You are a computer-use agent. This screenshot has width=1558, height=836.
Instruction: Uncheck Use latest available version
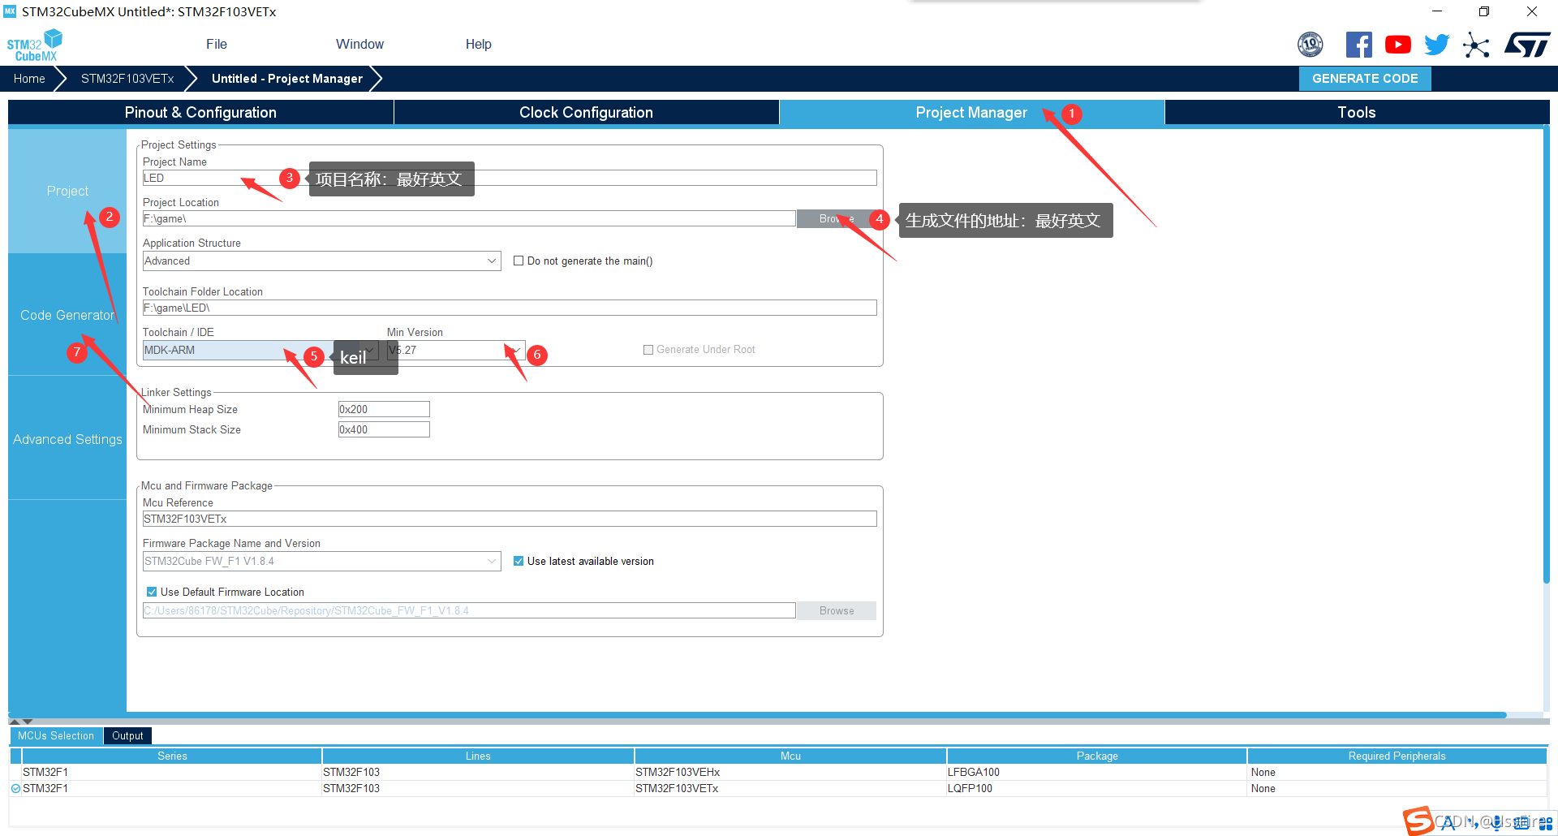click(x=519, y=561)
